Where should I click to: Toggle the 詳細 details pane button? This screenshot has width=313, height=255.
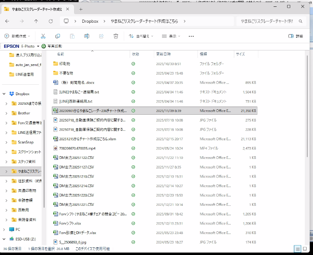point(296,36)
